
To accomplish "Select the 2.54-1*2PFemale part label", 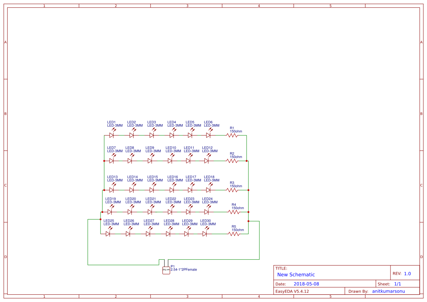I will [x=184, y=269].
